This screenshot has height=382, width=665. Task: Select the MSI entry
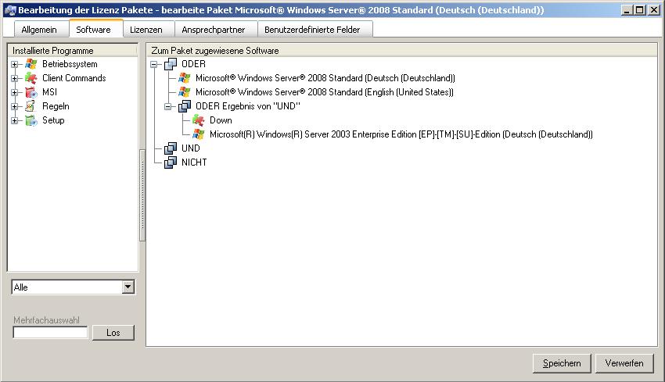coord(49,92)
